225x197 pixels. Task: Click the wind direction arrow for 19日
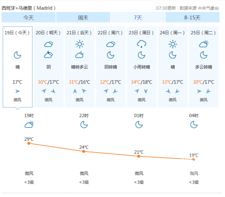click(x=17, y=91)
